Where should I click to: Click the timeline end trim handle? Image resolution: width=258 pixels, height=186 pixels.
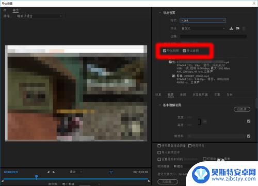coord(149,181)
